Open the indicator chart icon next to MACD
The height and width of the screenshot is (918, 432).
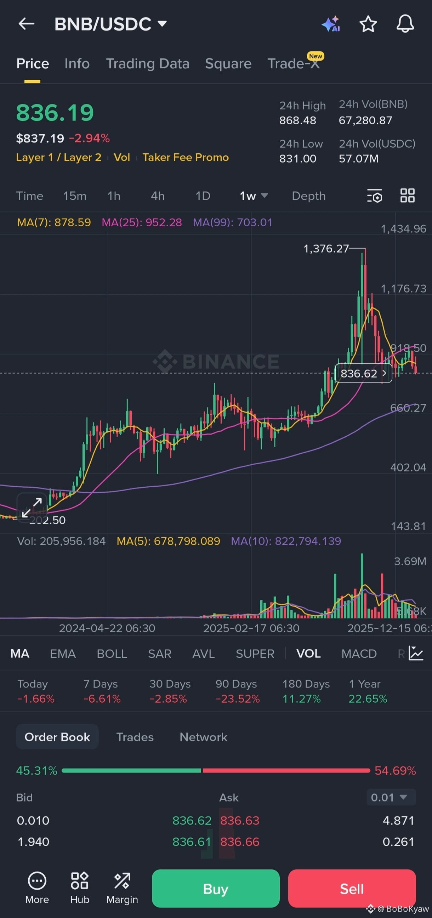point(416,653)
